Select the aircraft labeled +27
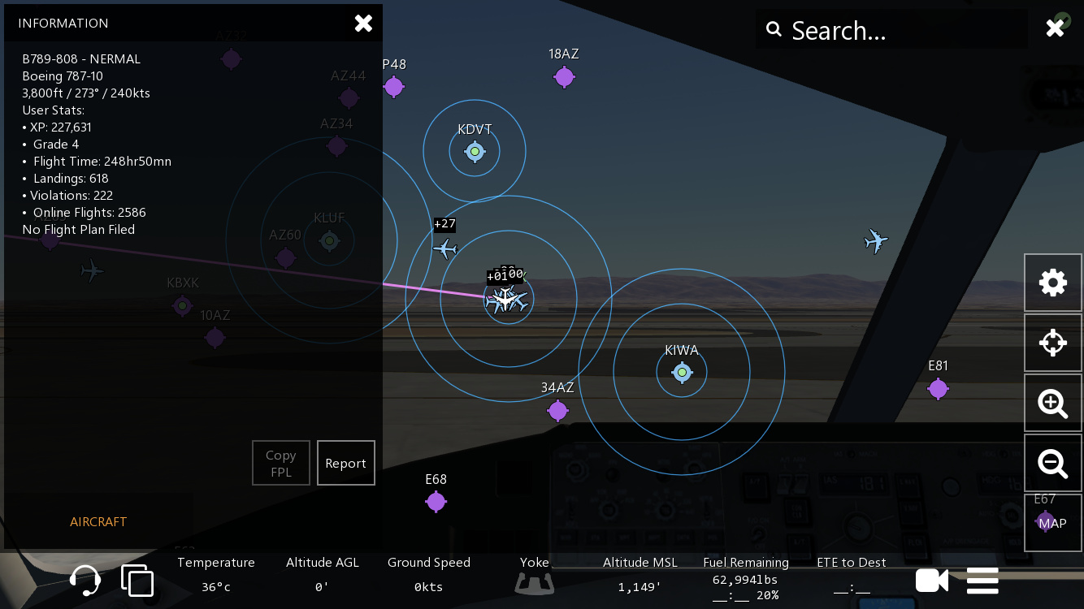 (445, 248)
